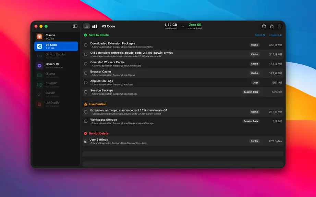Open Gemini CLI label in the sidebar
The width and height of the screenshot is (316, 197).
click(53, 64)
